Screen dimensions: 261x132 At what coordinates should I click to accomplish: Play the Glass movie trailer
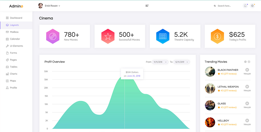[x=247, y=104]
